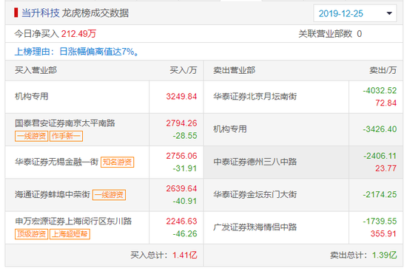Select 机构专用 in the buy list
The image size is (407, 271).
click(31, 97)
